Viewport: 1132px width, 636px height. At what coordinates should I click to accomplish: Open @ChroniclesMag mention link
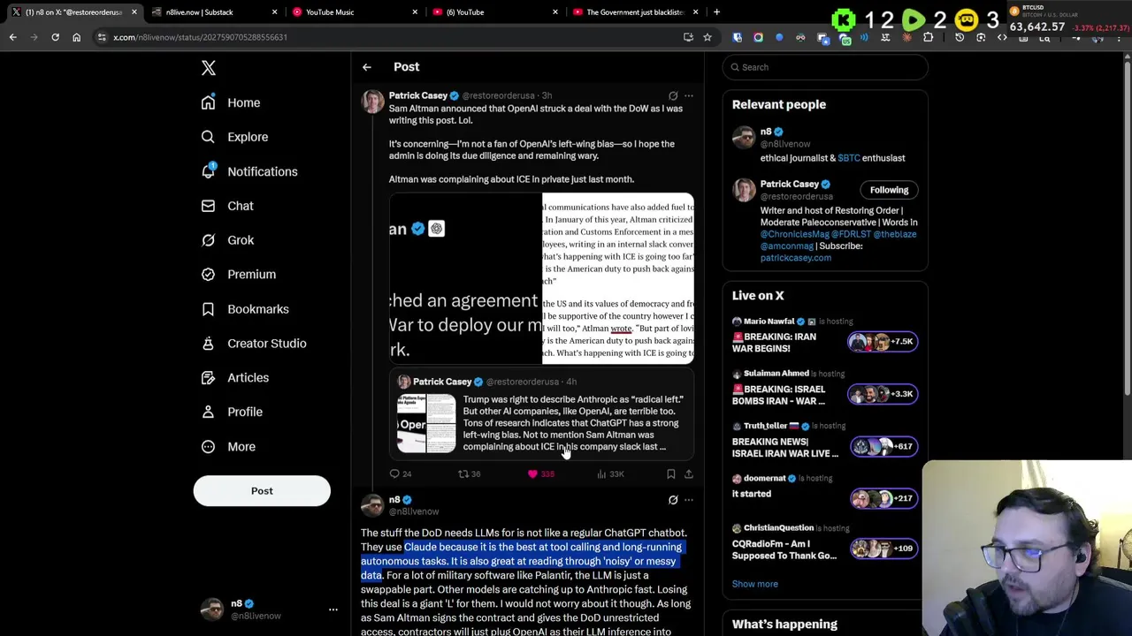pyautogui.click(x=794, y=234)
